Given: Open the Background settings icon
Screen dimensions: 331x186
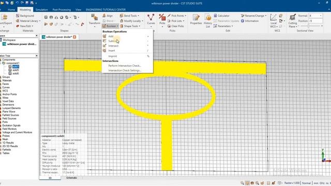Looking at the screenshot, I should 18,16.
